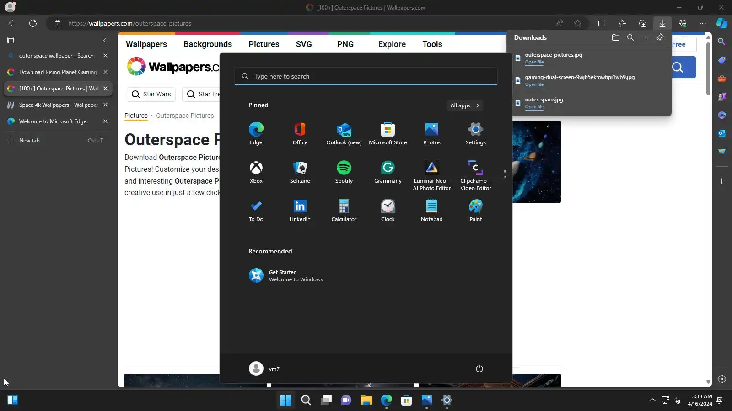This screenshot has height=411, width=732.
Task: Open the tab actions menu icon
Action: pyautogui.click(x=11, y=40)
